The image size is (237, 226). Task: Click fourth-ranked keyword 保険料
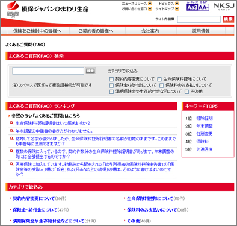[x=202, y=142]
